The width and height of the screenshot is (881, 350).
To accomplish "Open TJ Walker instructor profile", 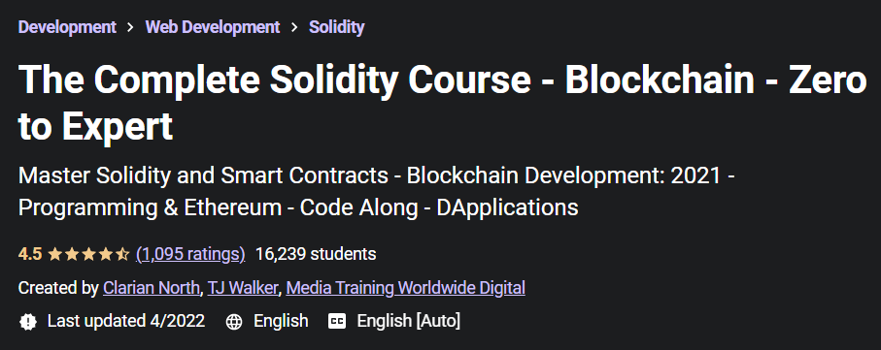I will 243,288.
